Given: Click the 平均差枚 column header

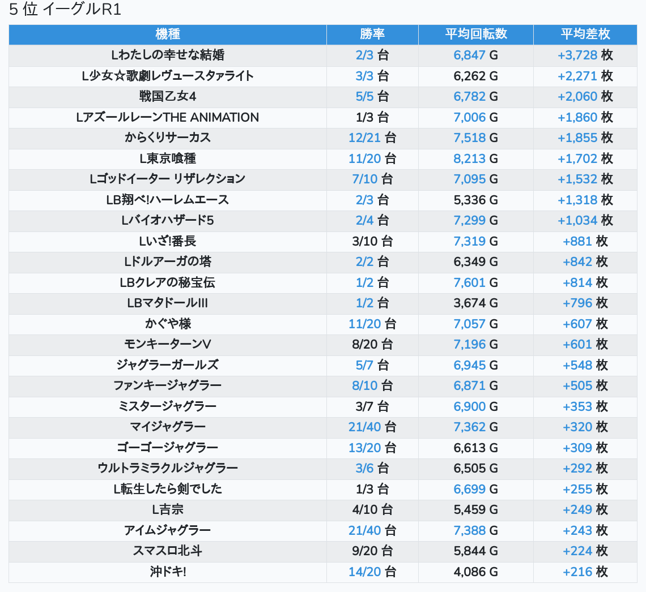Looking at the screenshot, I should click(x=585, y=34).
